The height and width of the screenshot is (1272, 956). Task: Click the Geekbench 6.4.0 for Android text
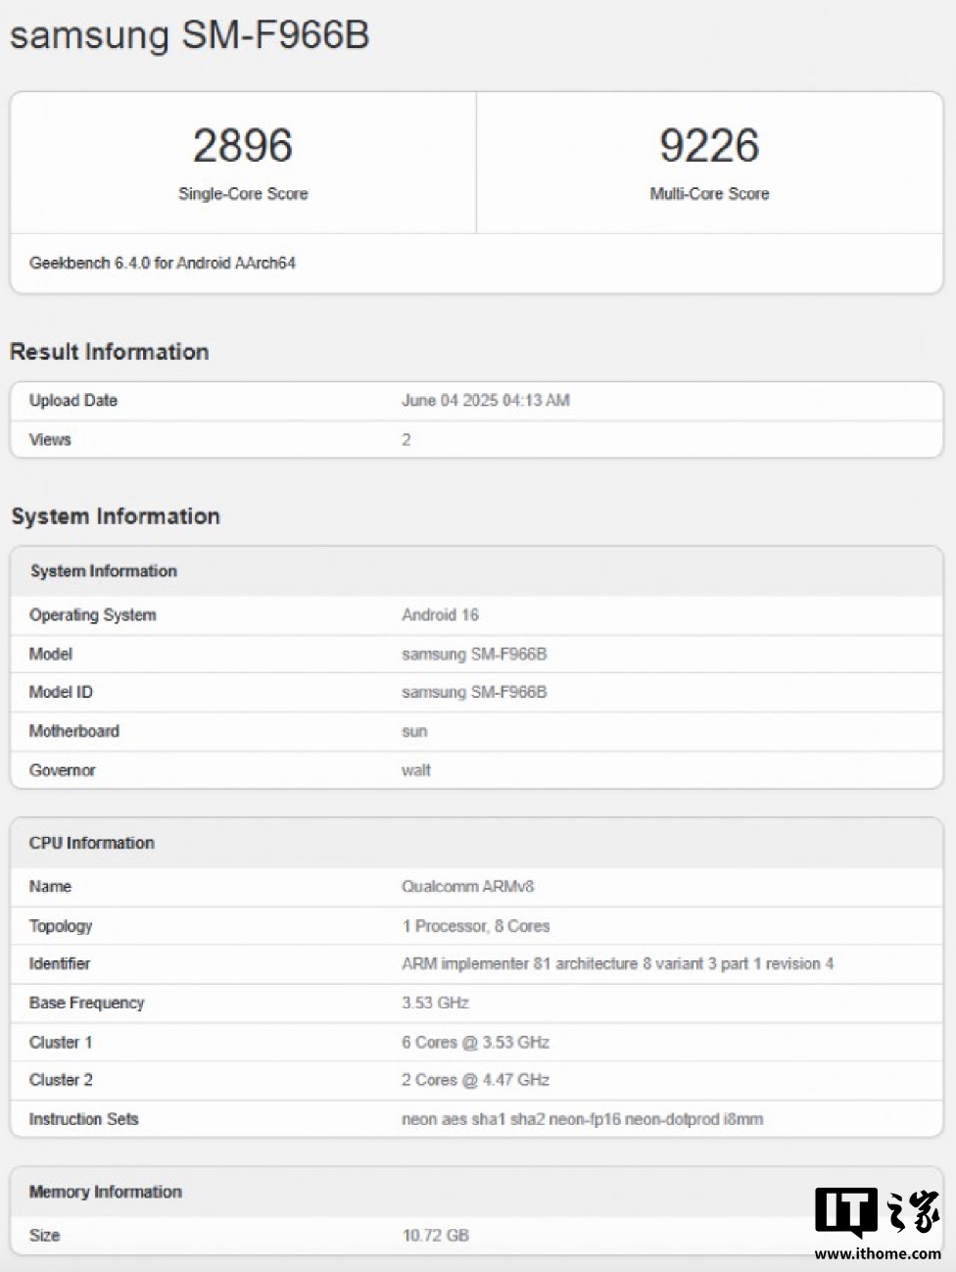tap(163, 263)
